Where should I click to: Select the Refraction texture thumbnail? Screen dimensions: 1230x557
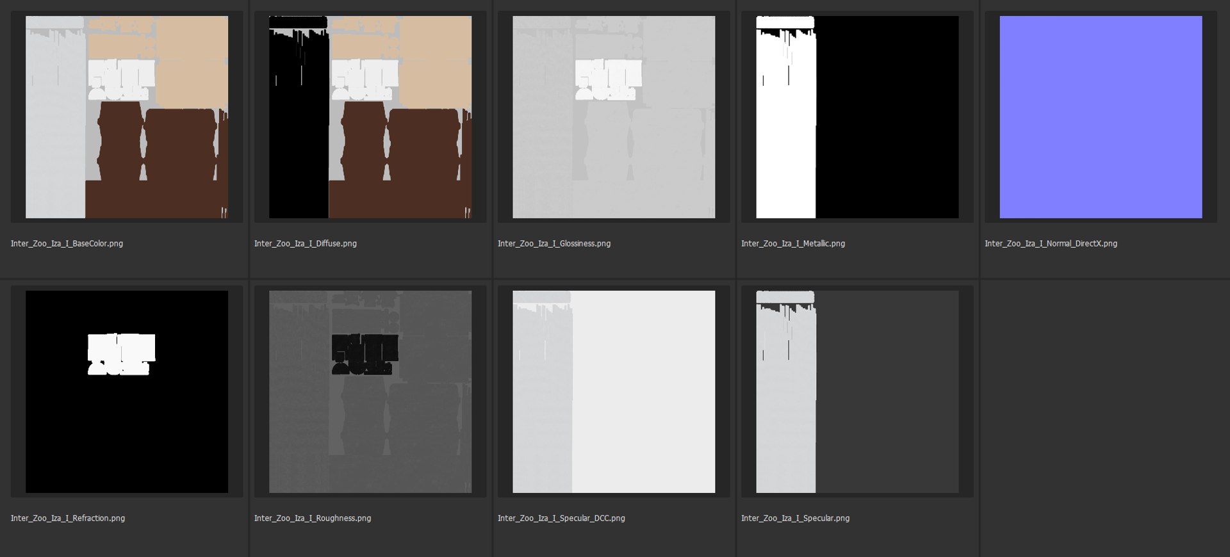coord(127,392)
